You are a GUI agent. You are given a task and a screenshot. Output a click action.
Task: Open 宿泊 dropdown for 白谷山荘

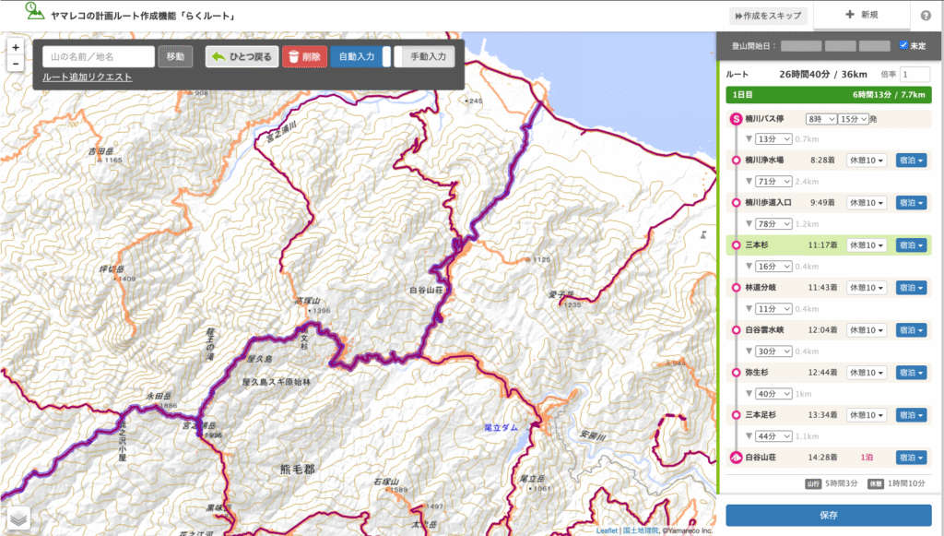point(911,458)
